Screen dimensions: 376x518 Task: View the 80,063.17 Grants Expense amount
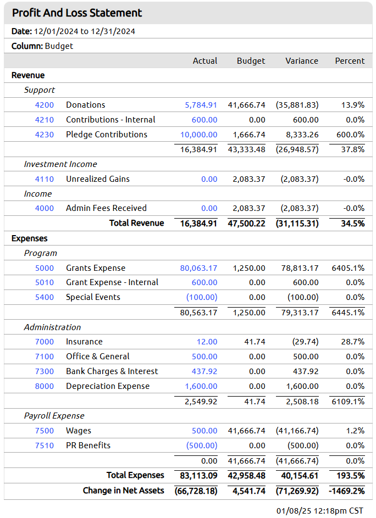[x=198, y=268]
